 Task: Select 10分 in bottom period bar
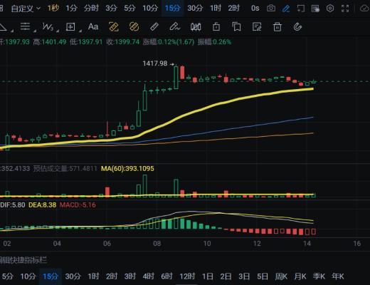tap(28, 276)
